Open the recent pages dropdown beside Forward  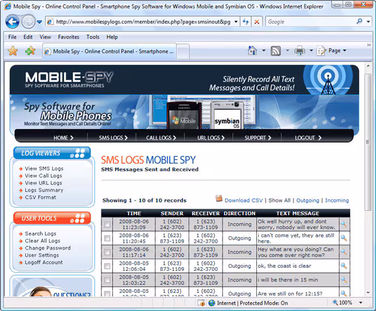39,22
